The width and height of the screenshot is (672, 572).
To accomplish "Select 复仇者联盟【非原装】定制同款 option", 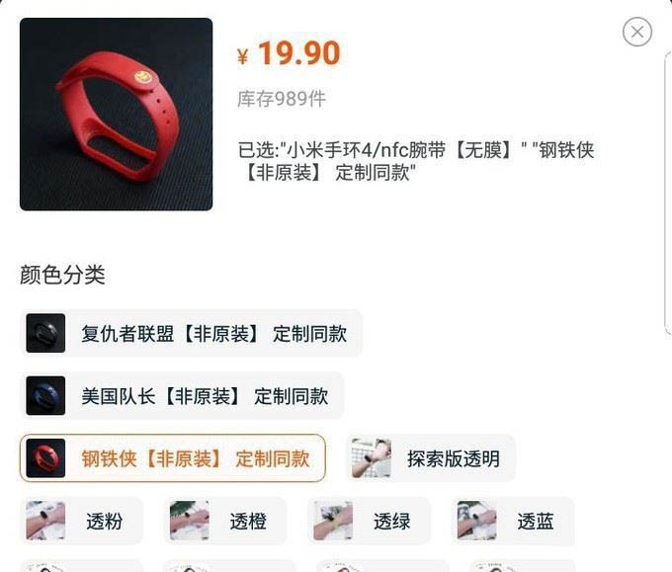I will 191,333.
